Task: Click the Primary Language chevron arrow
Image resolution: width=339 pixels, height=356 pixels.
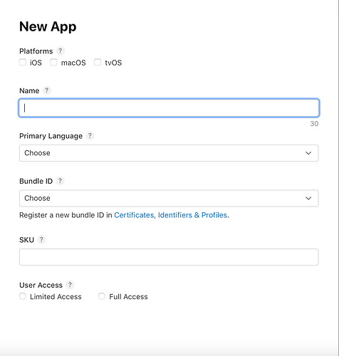Action: (x=308, y=153)
